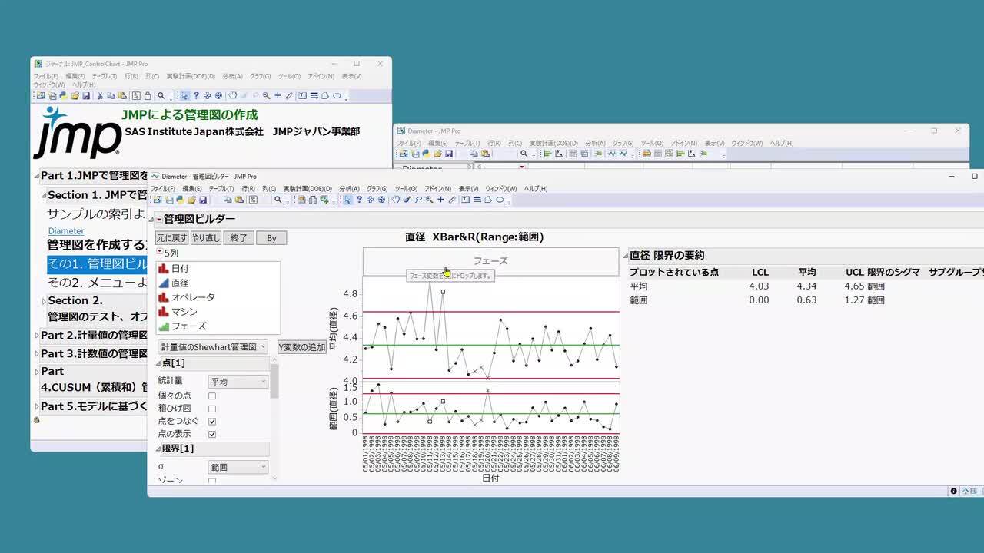Click journal item その1. 管理図ビル
Image resolution: width=984 pixels, height=553 pixels.
98,264
